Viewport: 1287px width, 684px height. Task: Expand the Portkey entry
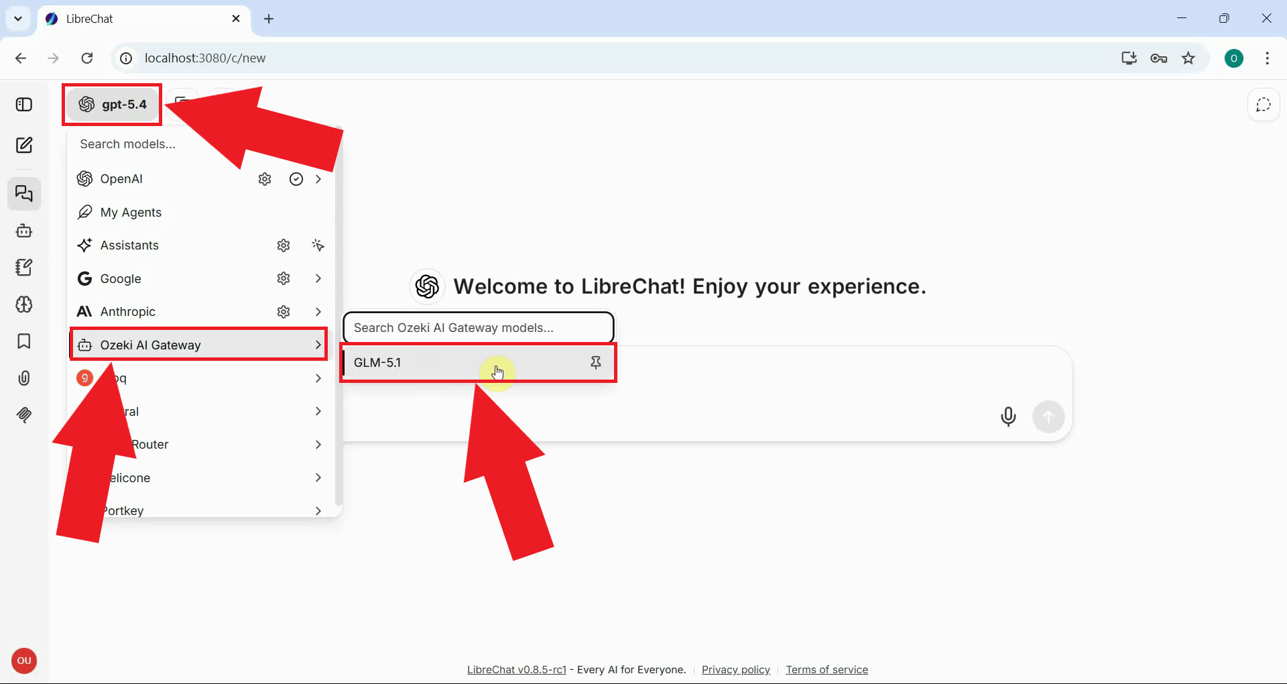point(318,510)
